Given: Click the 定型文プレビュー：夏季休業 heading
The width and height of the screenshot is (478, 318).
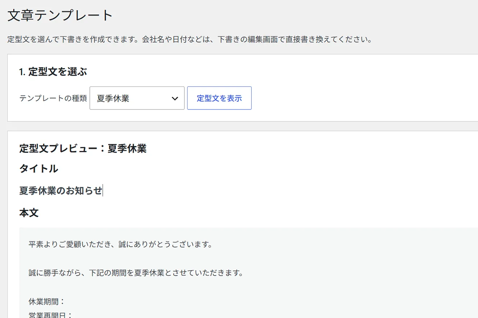Looking at the screenshot, I should 83,148.
